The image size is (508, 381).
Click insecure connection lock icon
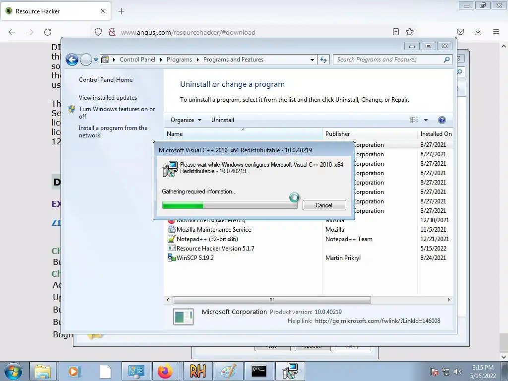click(x=112, y=32)
